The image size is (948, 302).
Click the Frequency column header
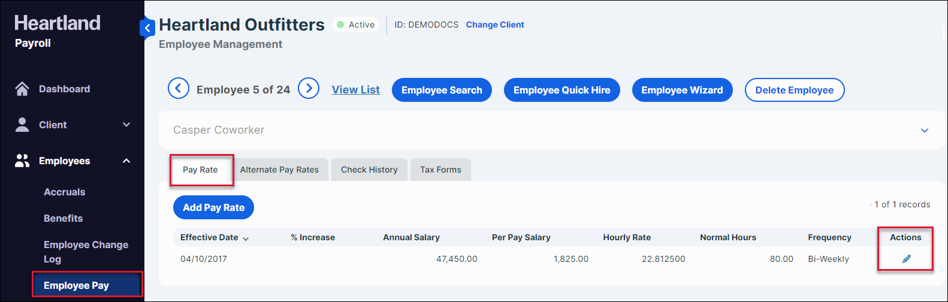[829, 237]
